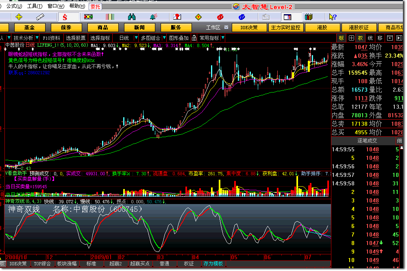The image size is (407, 271).
Task: Switch to the TOP综合 bottom tab
Action: pyautogui.click(x=42, y=264)
